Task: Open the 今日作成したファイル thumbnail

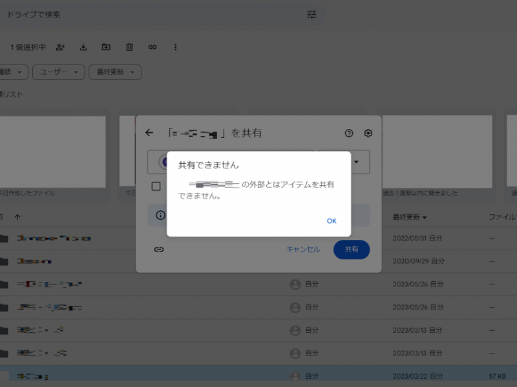Action: [53, 152]
